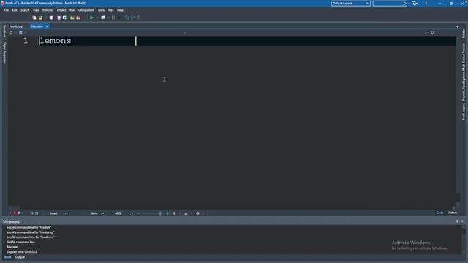Open the Project menu
The height and width of the screenshot is (263, 468).
[x=61, y=10]
